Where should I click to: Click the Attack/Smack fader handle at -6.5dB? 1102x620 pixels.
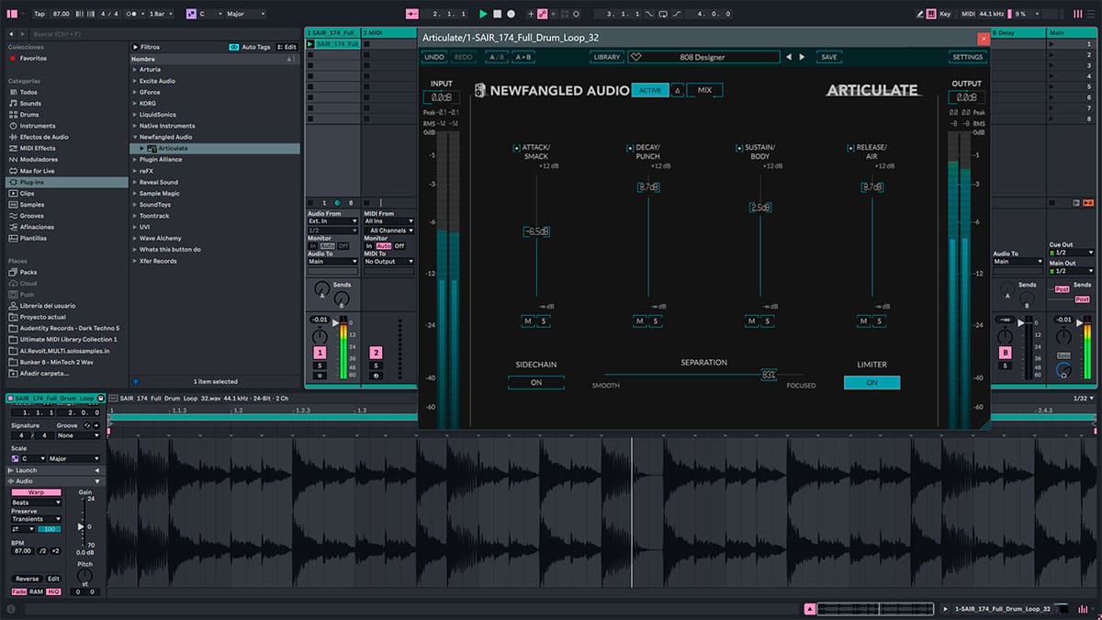(536, 231)
